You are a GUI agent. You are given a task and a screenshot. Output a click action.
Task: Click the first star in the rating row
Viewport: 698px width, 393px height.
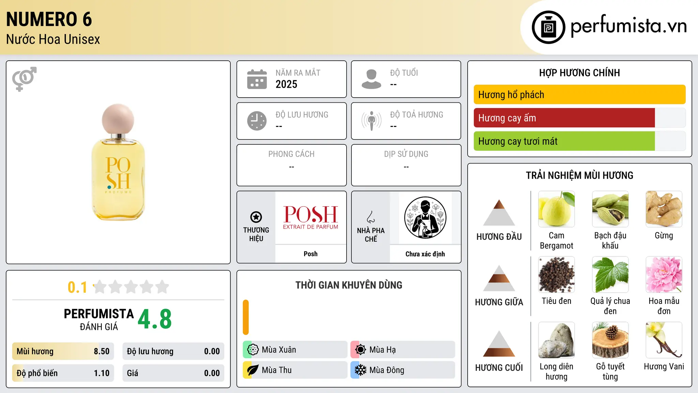pyautogui.click(x=100, y=287)
